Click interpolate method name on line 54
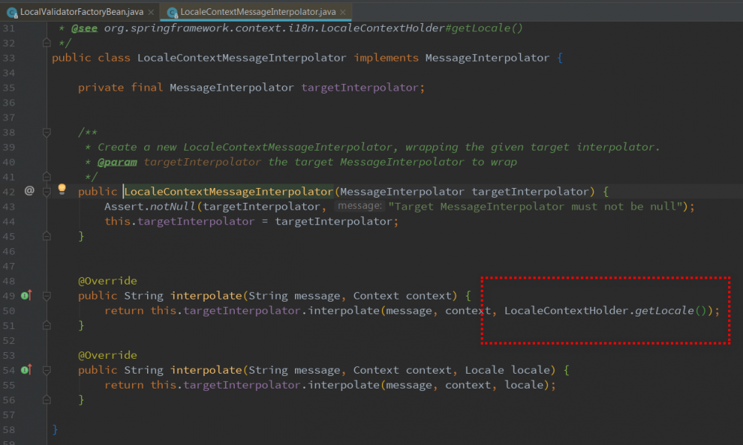Screen dimensions: 743x445 [x=206, y=370]
